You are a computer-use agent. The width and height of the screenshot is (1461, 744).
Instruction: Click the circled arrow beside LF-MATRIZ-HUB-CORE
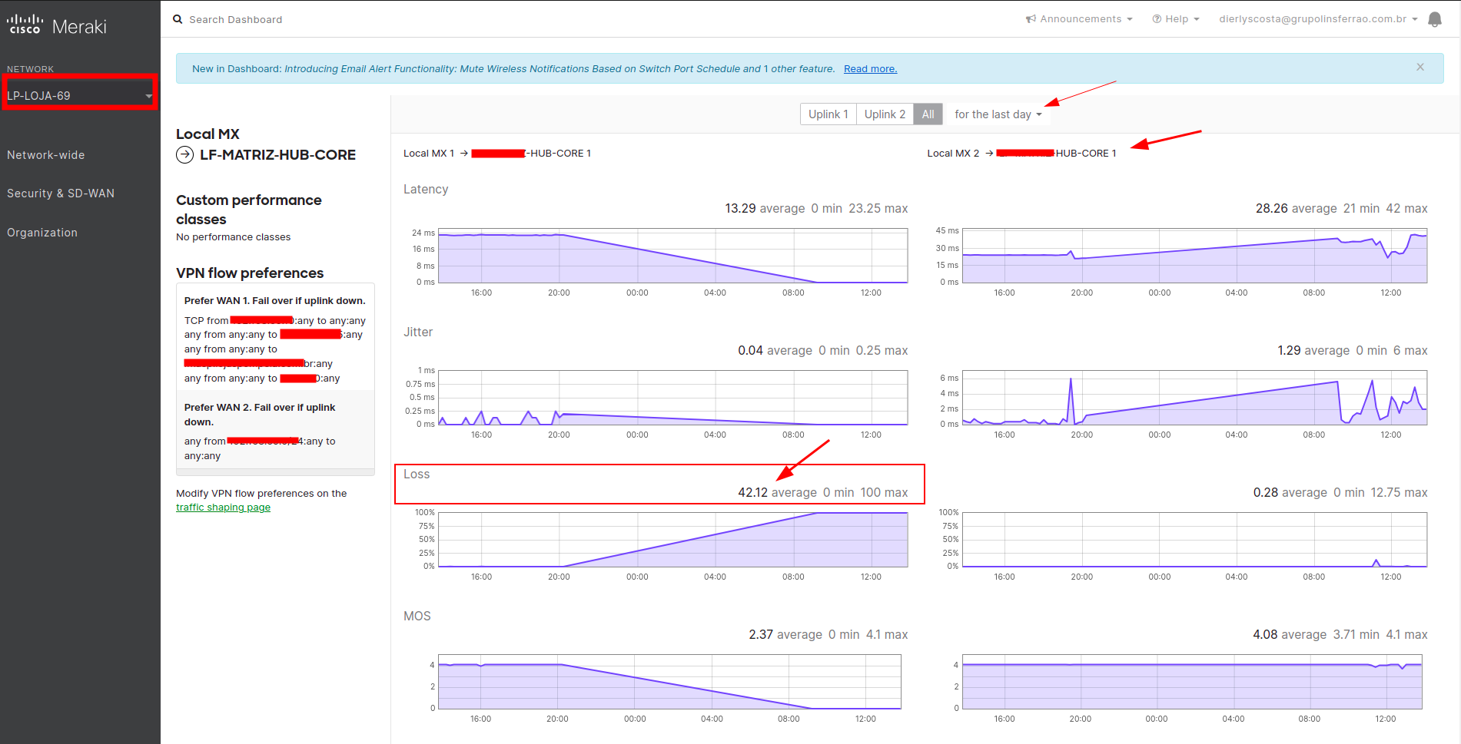184,155
